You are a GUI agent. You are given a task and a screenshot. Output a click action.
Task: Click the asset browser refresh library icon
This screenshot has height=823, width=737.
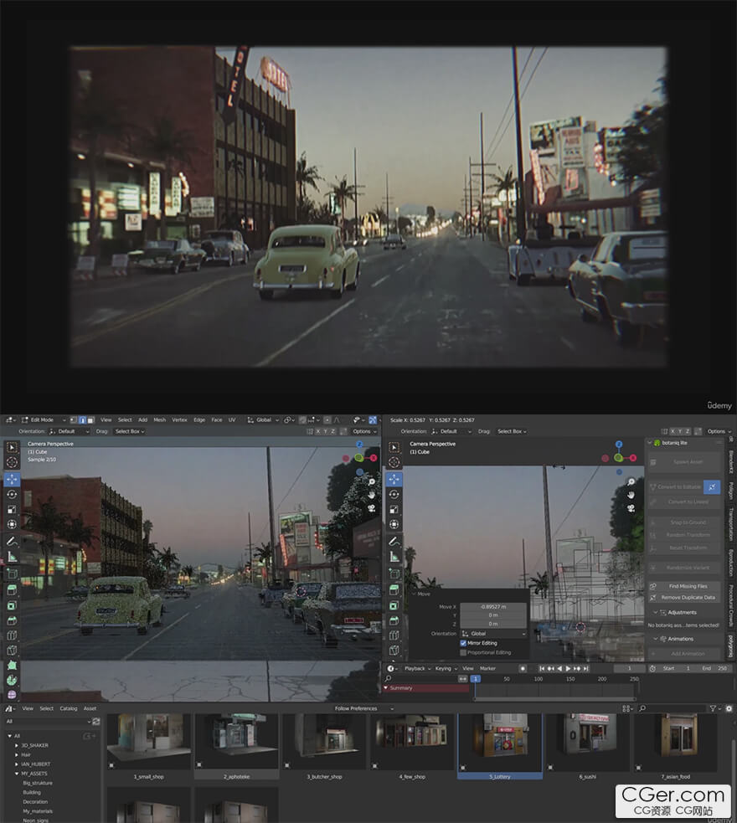(x=96, y=721)
